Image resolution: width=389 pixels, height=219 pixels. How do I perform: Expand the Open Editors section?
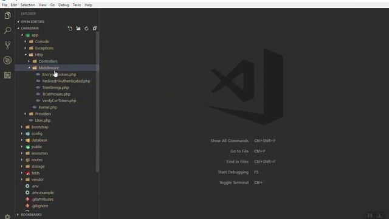(57, 22)
